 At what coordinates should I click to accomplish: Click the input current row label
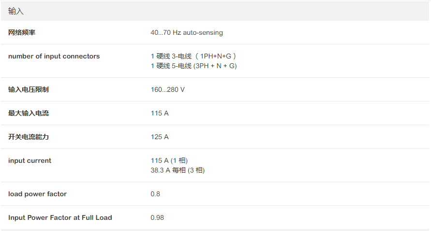[x=30, y=161]
